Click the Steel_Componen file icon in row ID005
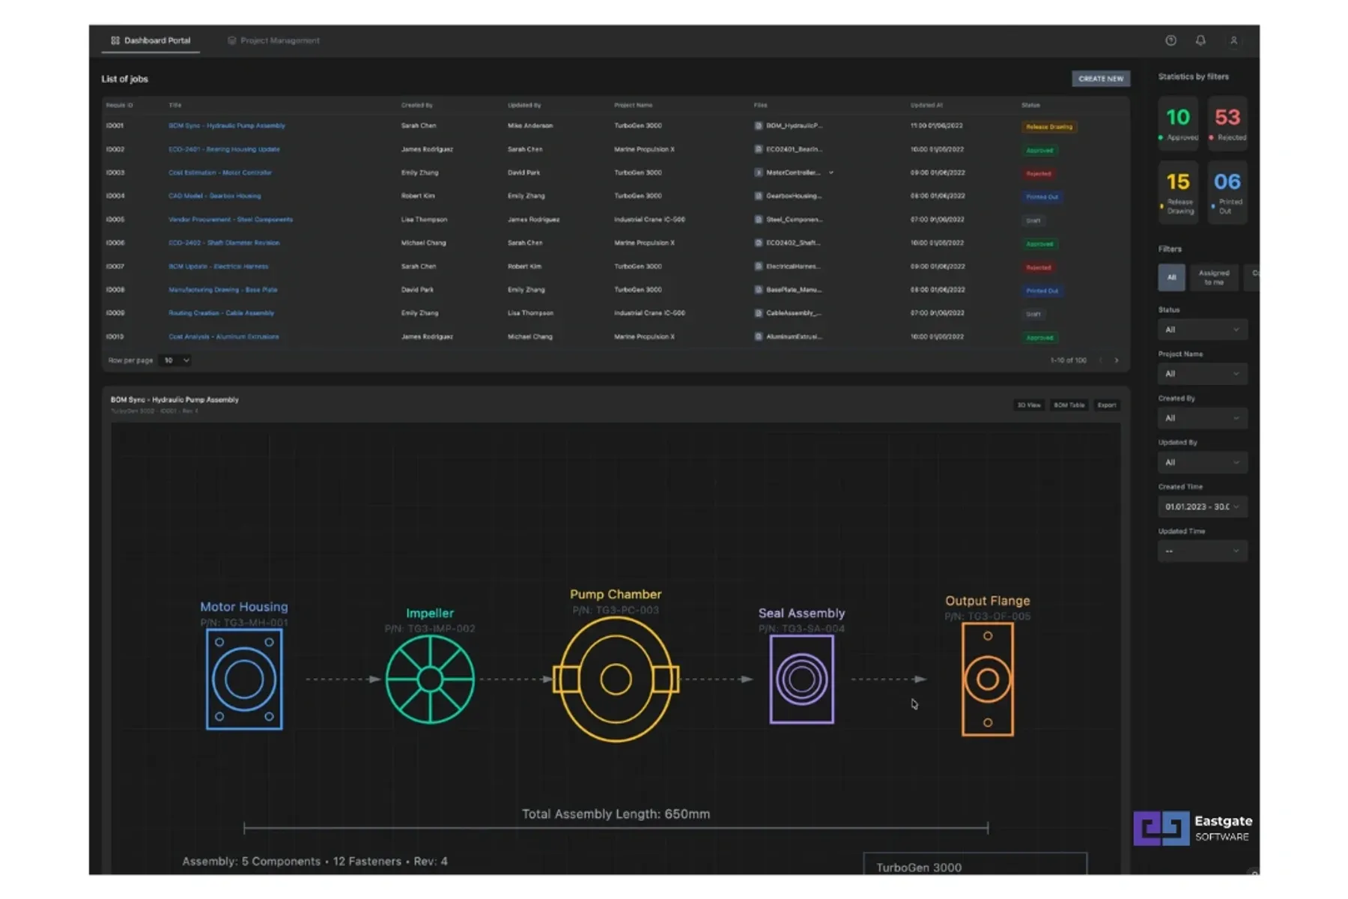1348x899 pixels. [x=759, y=220]
